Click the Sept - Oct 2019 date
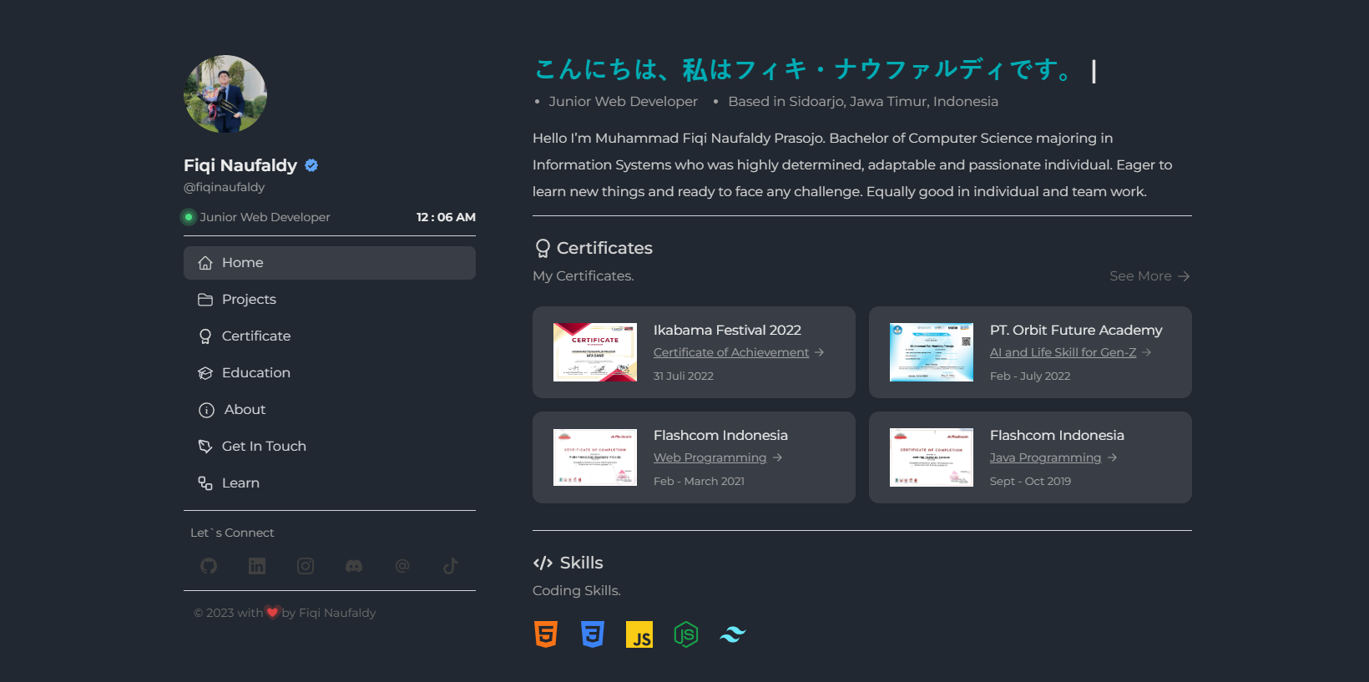The height and width of the screenshot is (682, 1369). [1030, 482]
